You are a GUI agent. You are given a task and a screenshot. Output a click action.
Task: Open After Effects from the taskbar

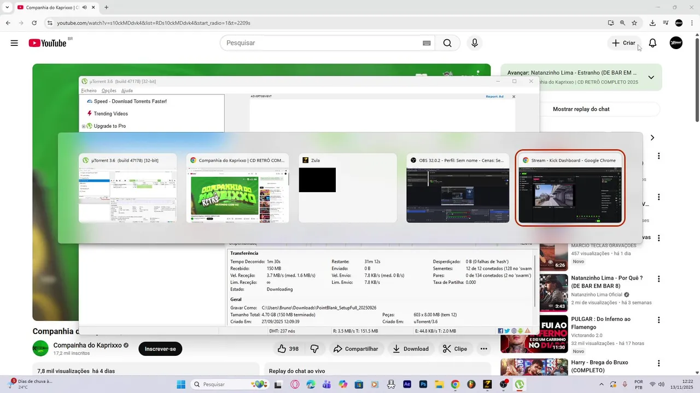click(x=407, y=384)
